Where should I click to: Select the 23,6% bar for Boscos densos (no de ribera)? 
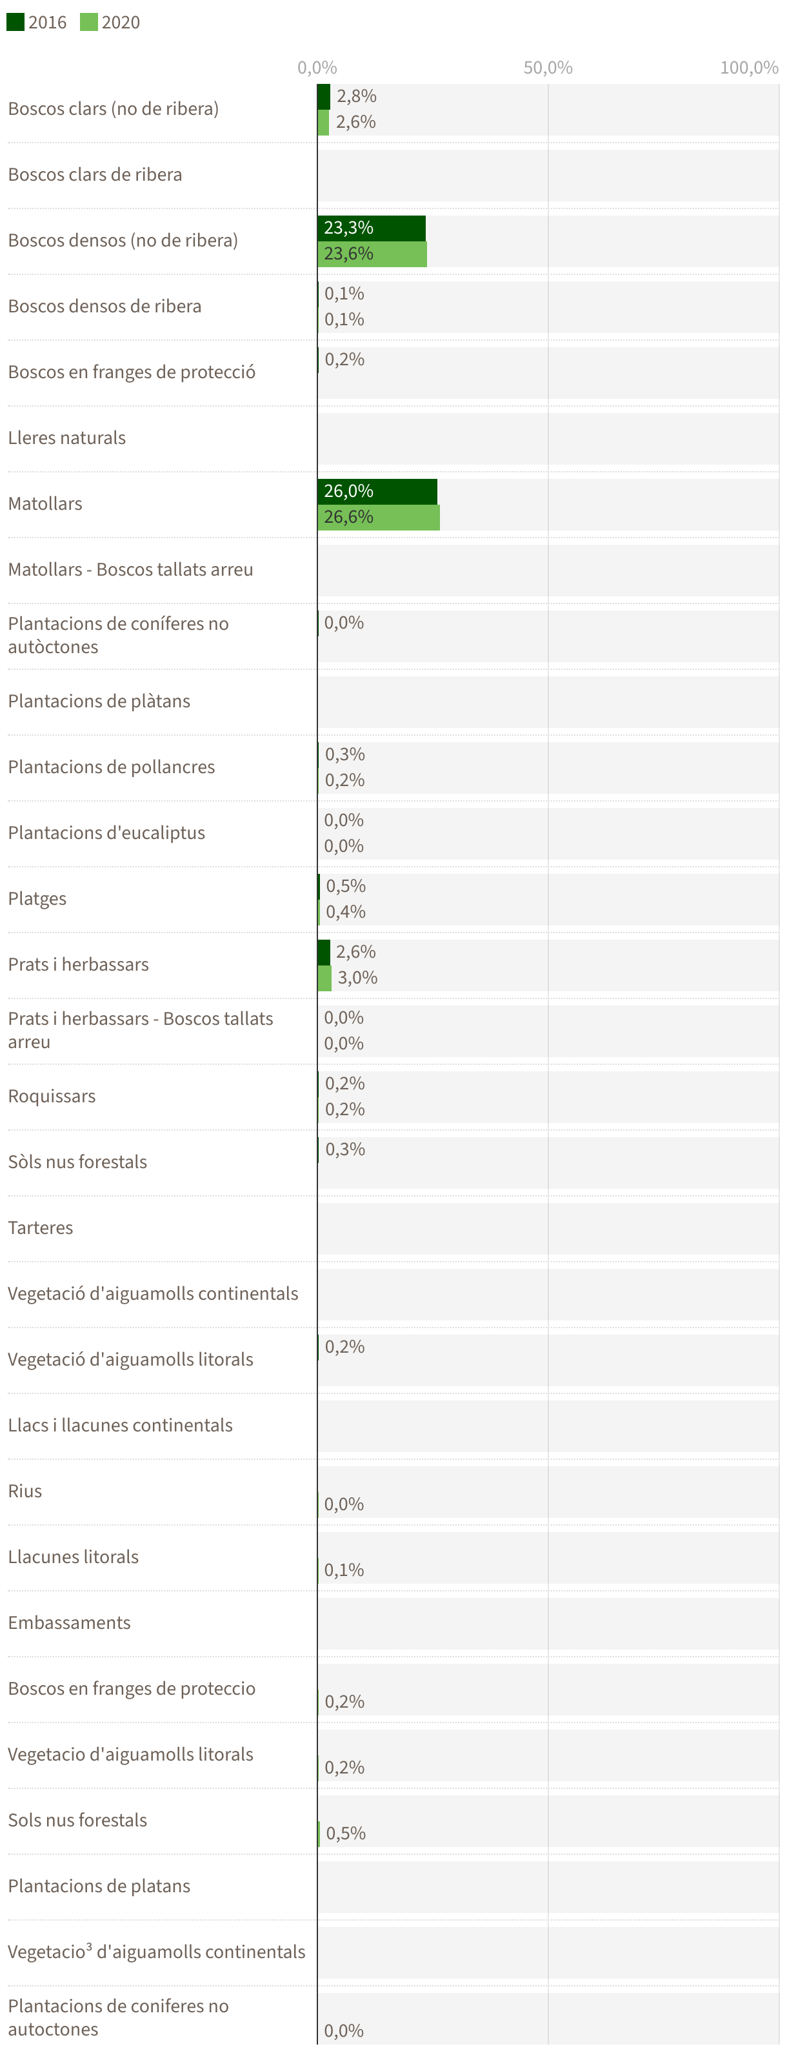372,254
